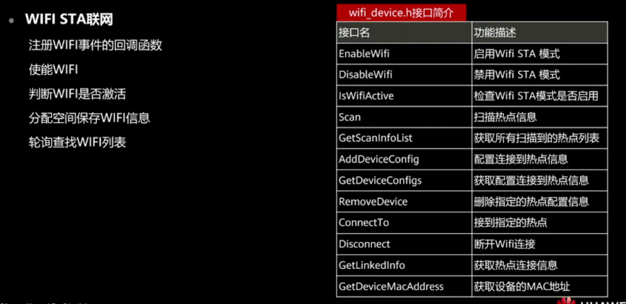This screenshot has height=304, width=626.
Task: Click the EnableWifi table cell
Action: point(404,53)
